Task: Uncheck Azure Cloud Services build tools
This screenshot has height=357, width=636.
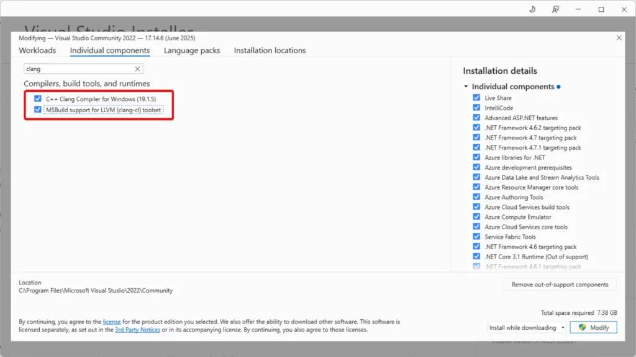Action: [x=476, y=207]
